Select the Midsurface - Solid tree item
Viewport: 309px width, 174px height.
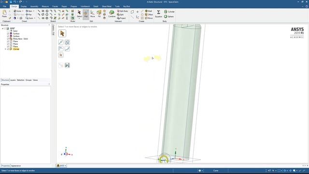click(x=20, y=39)
